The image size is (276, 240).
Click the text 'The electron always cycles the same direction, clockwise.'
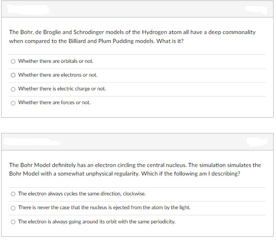(x=82, y=194)
